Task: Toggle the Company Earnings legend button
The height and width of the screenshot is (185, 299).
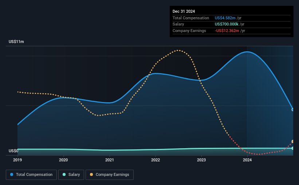Action: click(110, 175)
